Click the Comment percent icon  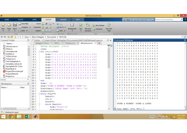click(43, 27)
